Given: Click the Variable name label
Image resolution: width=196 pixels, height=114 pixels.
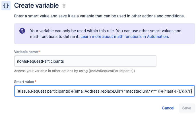Looking at the screenshot, I should click(26, 52).
